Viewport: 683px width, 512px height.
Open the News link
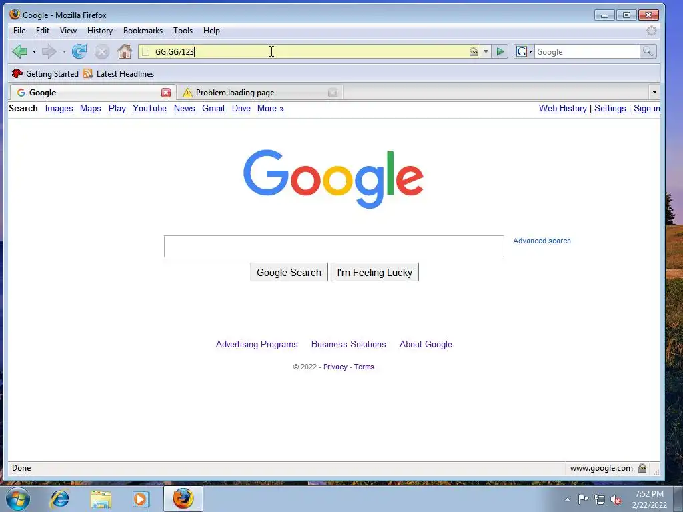pos(184,109)
